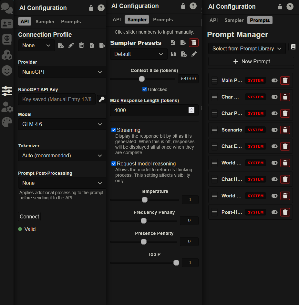Click the Connect button
The width and height of the screenshot is (299, 305).
pyautogui.click(x=29, y=216)
